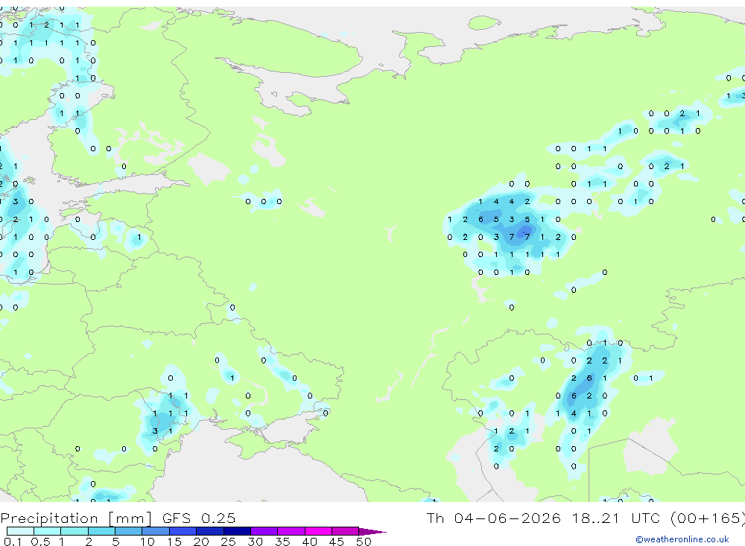Click the '15' legend scale label
The image size is (745, 546).
174,542
